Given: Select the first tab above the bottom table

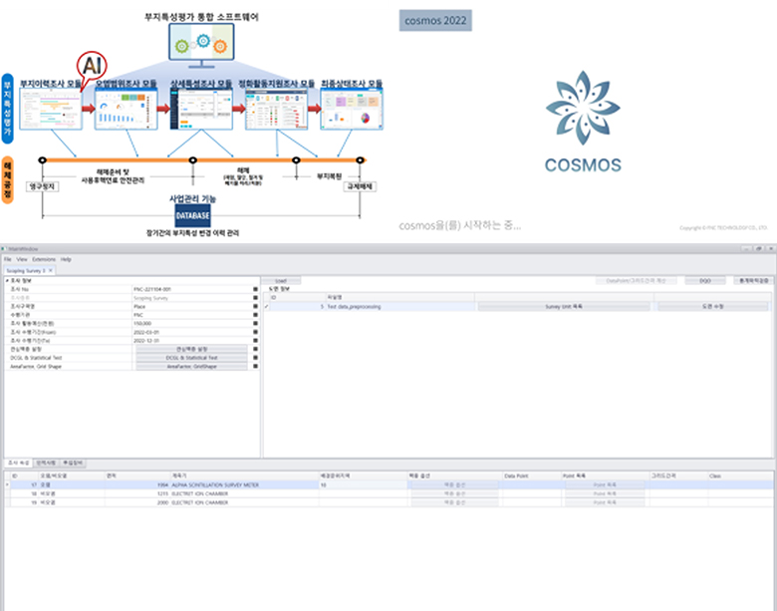Looking at the screenshot, I should pos(18,462).
